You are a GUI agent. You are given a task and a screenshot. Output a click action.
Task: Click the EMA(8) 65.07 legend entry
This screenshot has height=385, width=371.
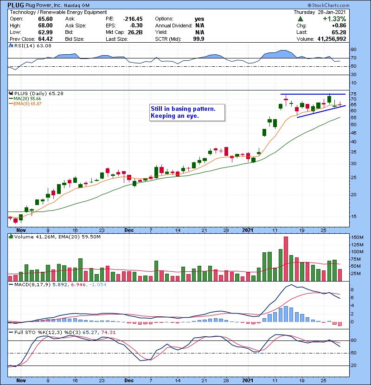point(25,104)
